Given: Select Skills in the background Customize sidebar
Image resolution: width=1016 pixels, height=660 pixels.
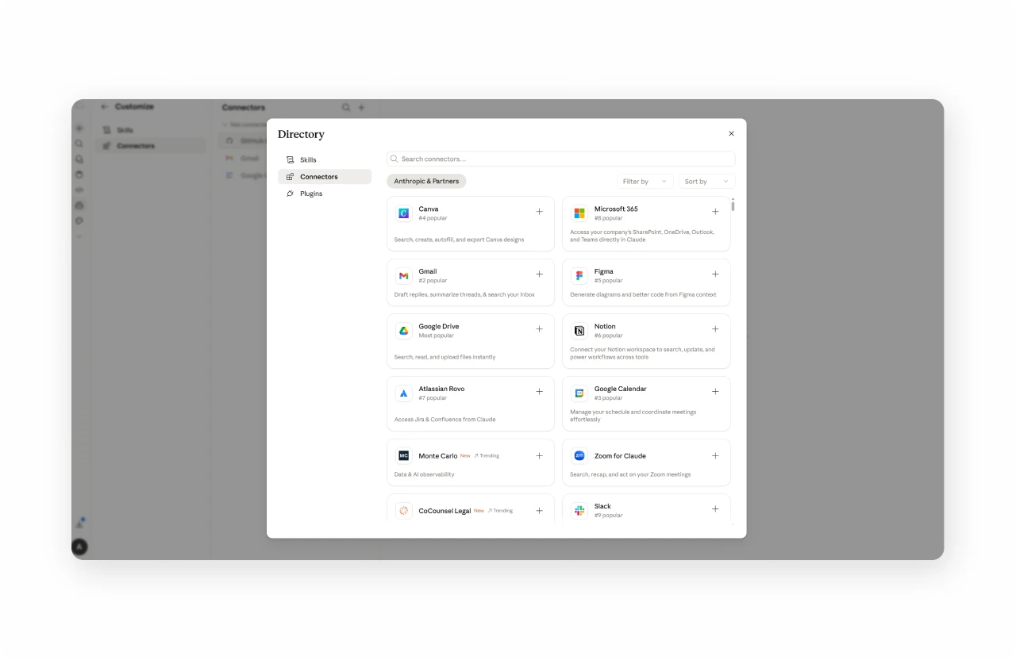Looking at the screenshot, I should 150,130.
